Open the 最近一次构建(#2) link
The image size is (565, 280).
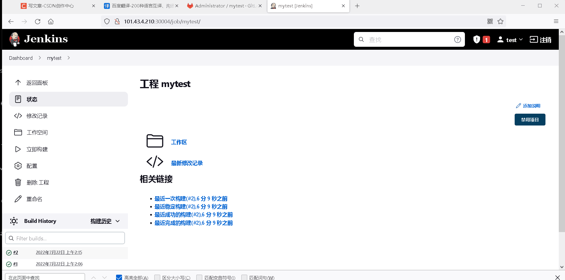191,199
